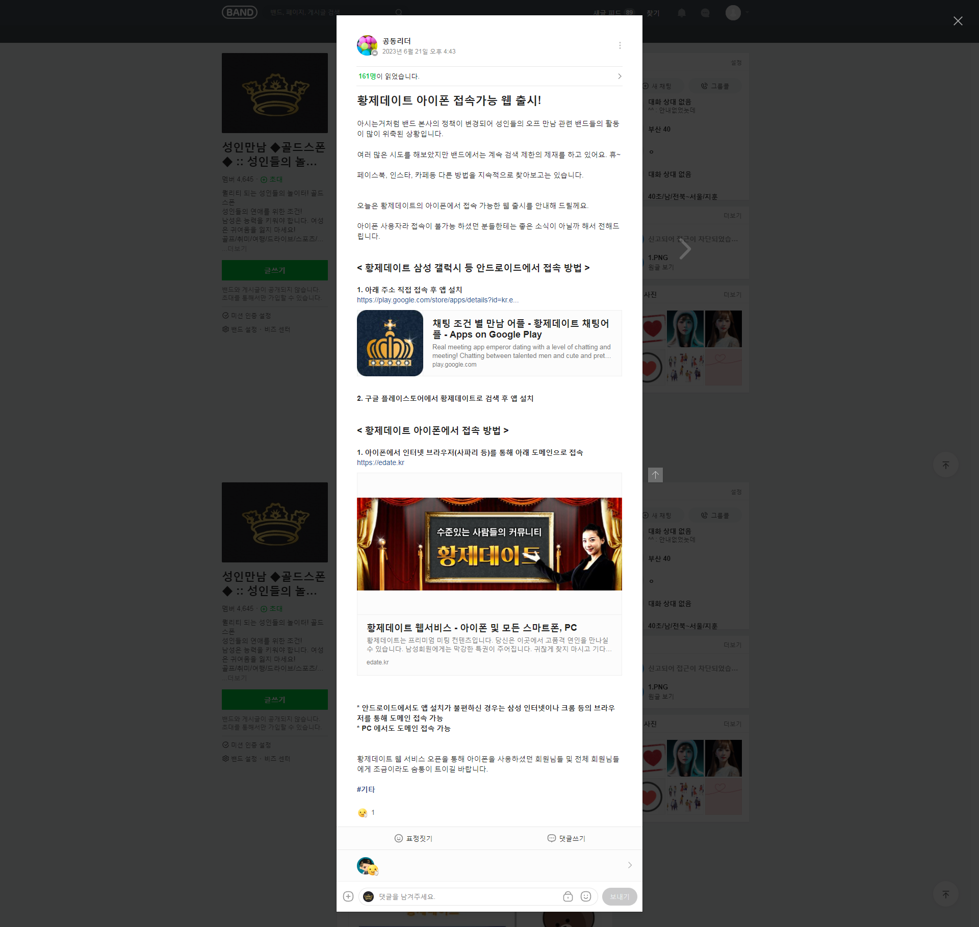This screenshot has height=927, width=979.
Task: Click the 표정짓기 reaction button
Action: (x=413, y=838)
